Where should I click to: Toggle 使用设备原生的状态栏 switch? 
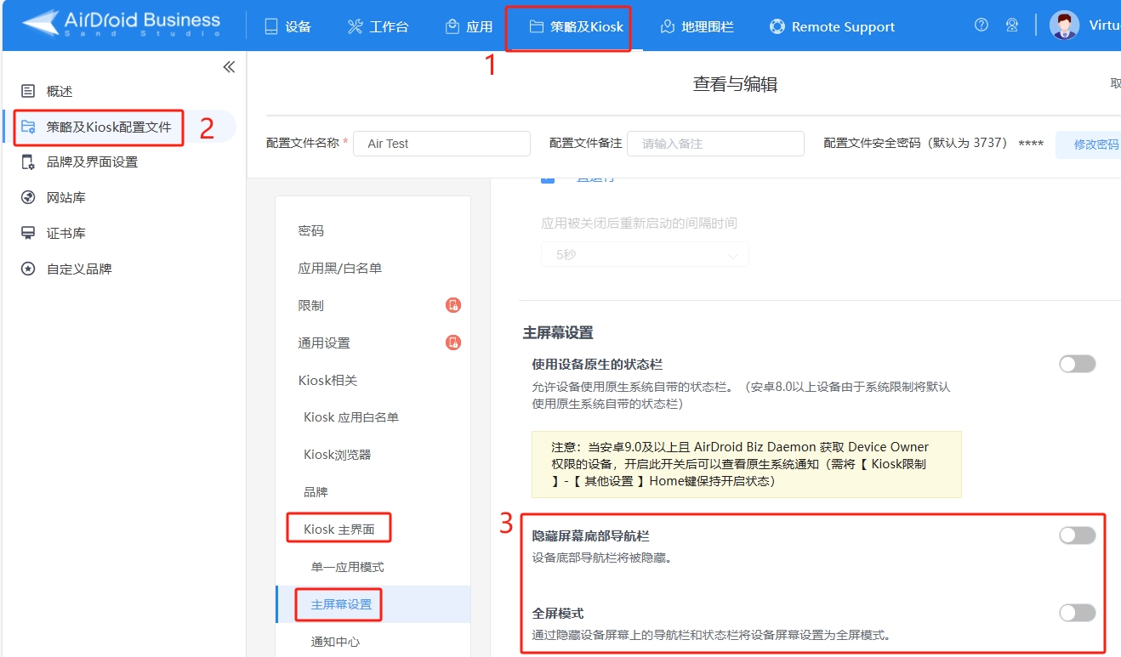(x=1078, y=364)
